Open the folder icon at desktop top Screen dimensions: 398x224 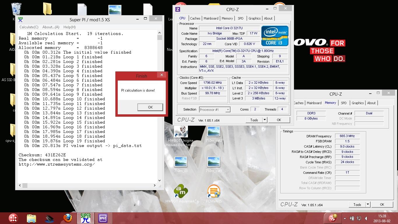[x=47, y=9]
